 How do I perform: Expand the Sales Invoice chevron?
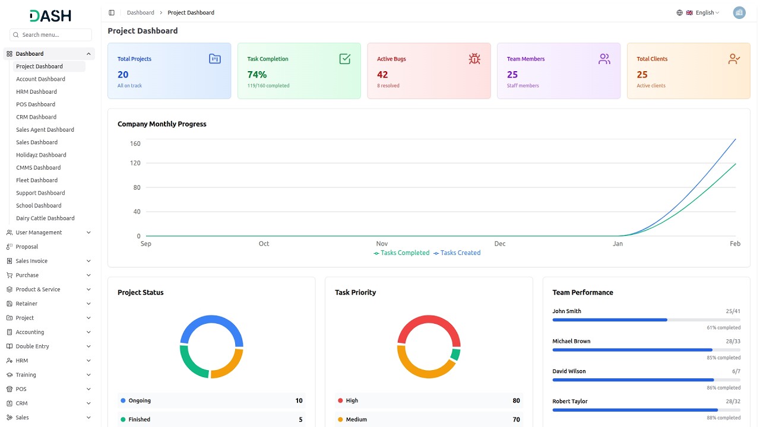pyautogui.click(x=88, y=261)
